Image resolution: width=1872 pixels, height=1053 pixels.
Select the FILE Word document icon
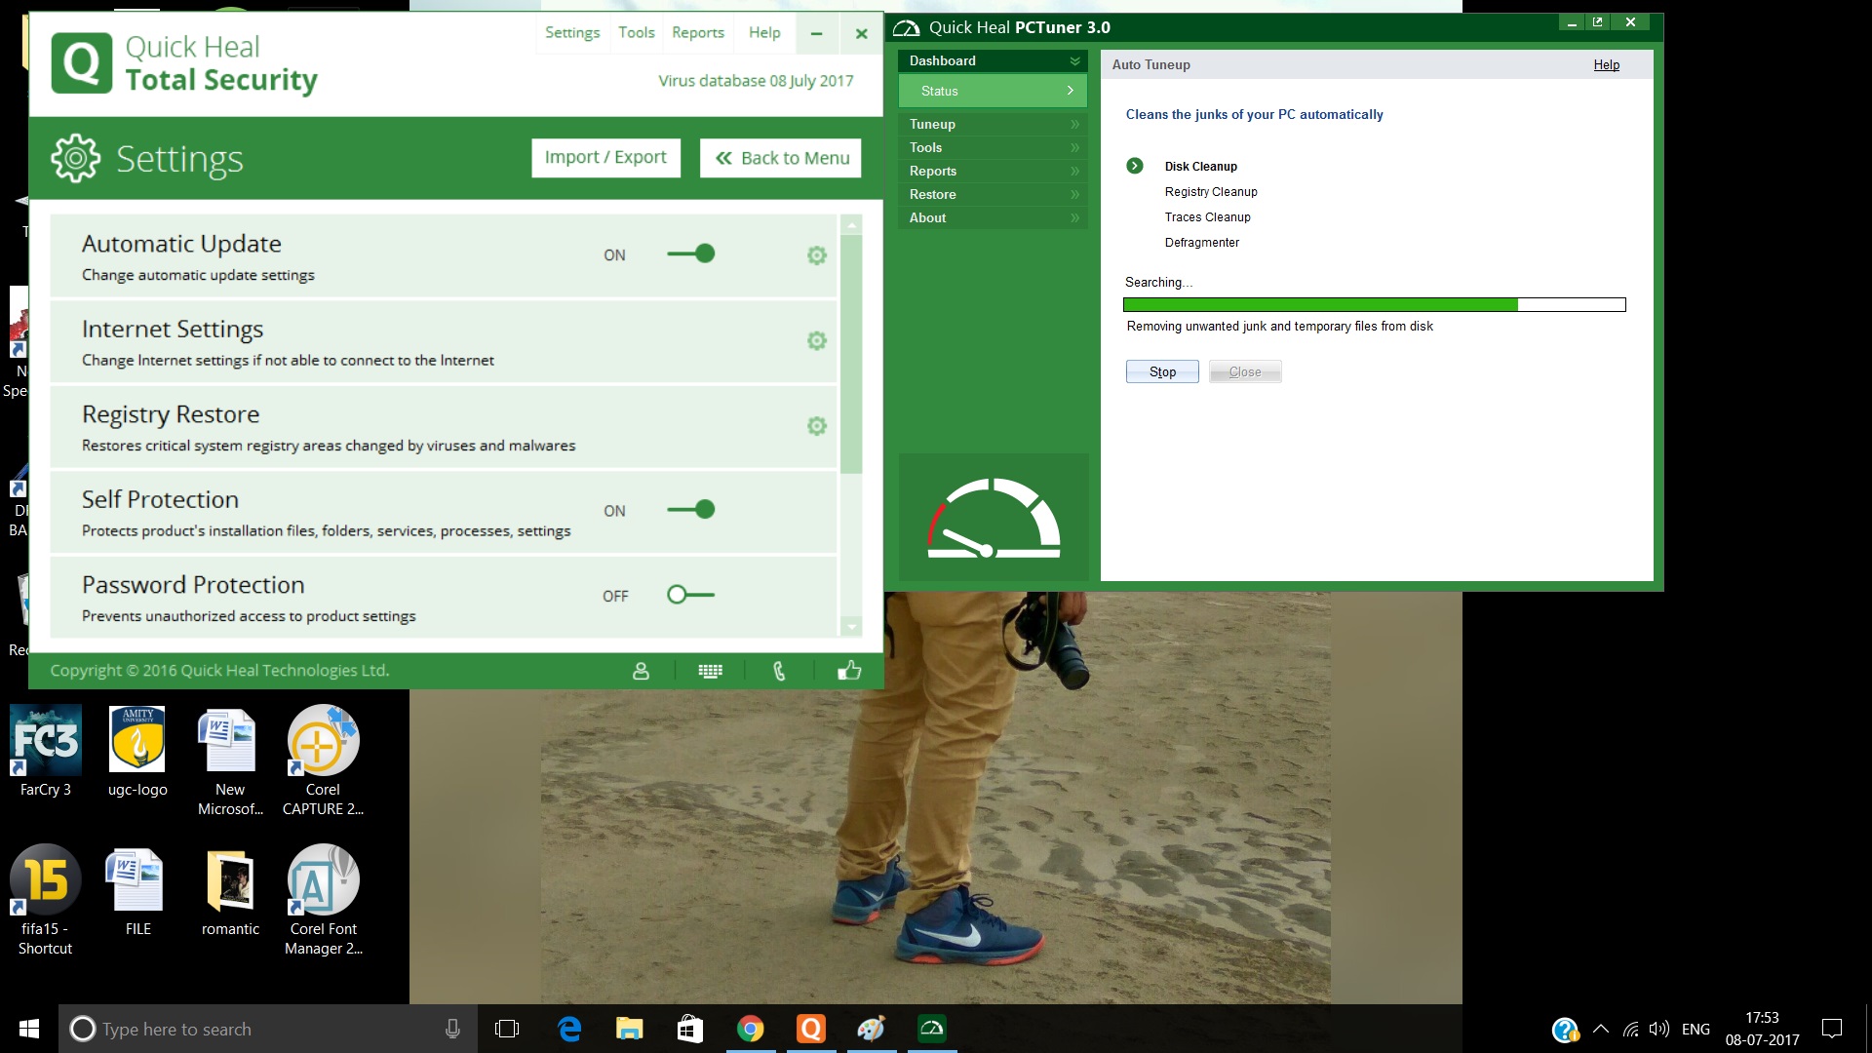[x=137, y=892]
